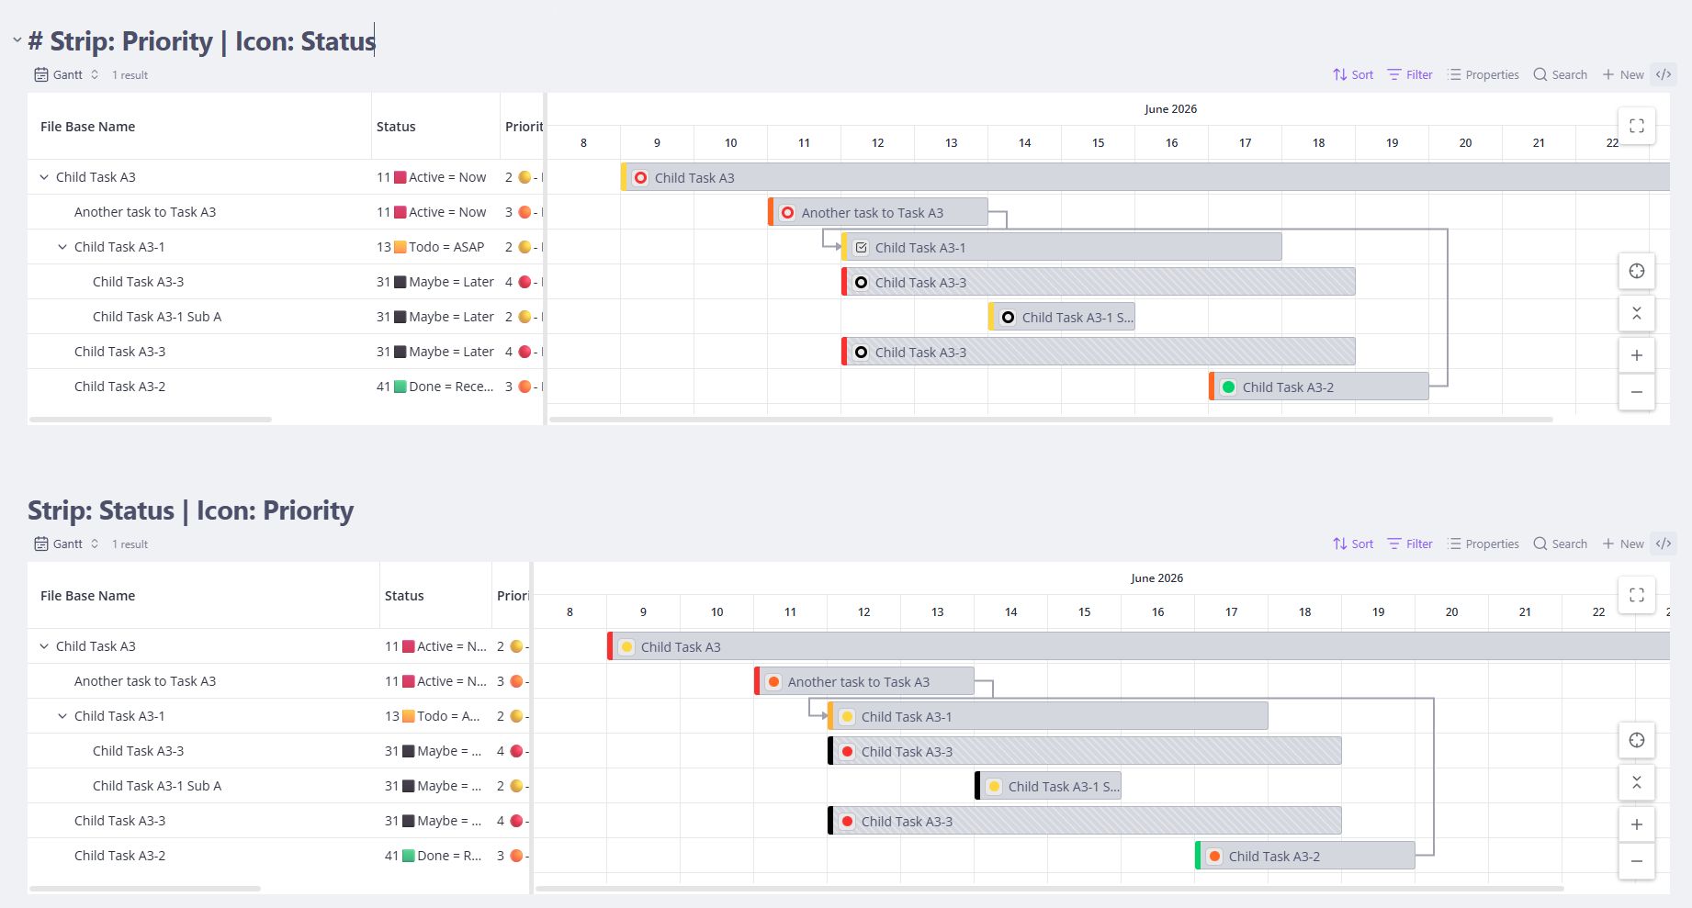
Task: Click the black ring icon on the Child Task A3-1 S... bar in Strip: Priority
Action: point(1008,318)
